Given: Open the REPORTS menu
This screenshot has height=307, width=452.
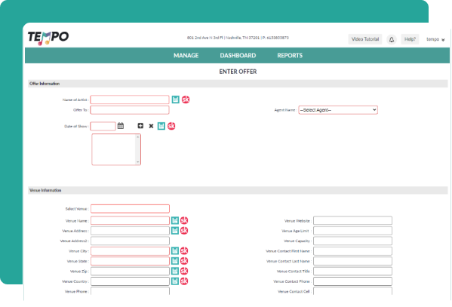Looking at the screenshot, I should coord(290,55).
